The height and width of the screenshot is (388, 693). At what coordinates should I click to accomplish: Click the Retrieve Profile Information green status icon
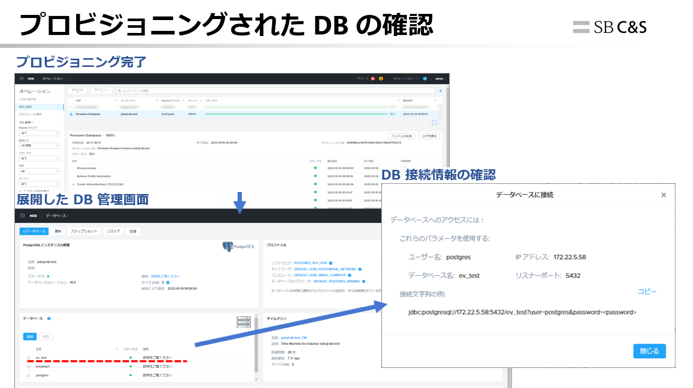tap(315, 175)
